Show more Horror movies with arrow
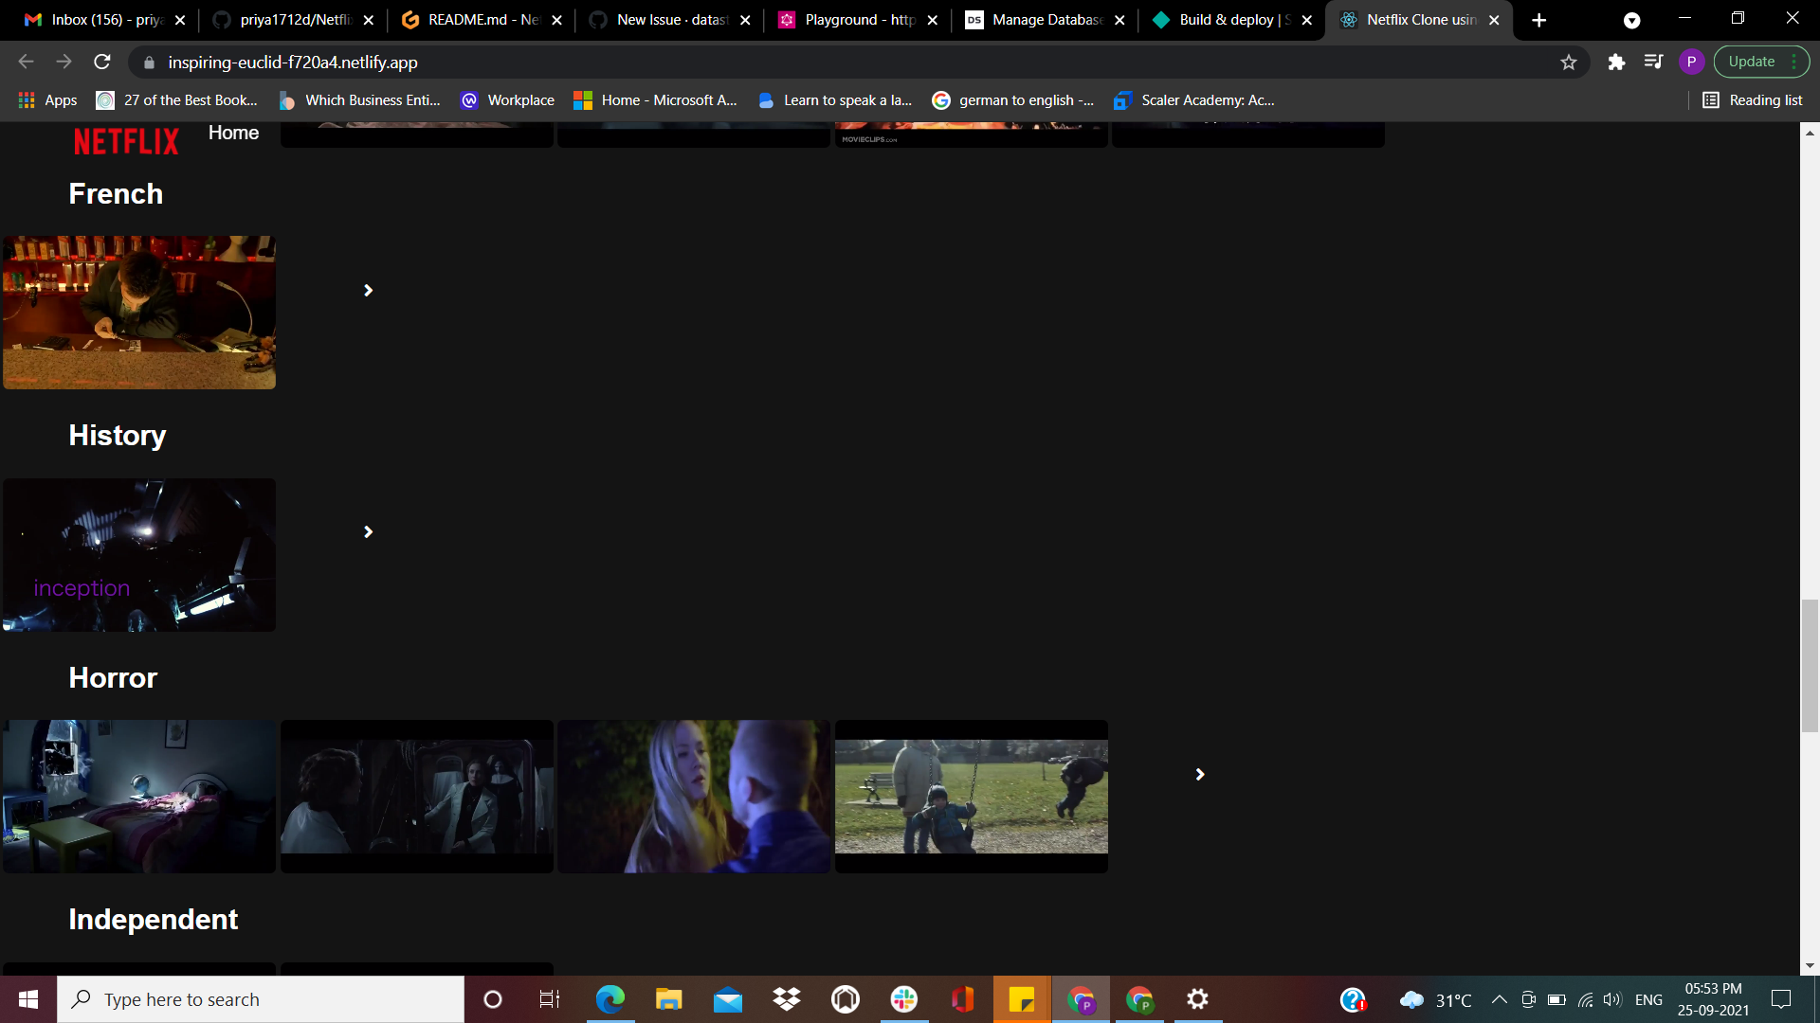The height and width of the screenshot is (1023, 1820). click(1199, 775)
